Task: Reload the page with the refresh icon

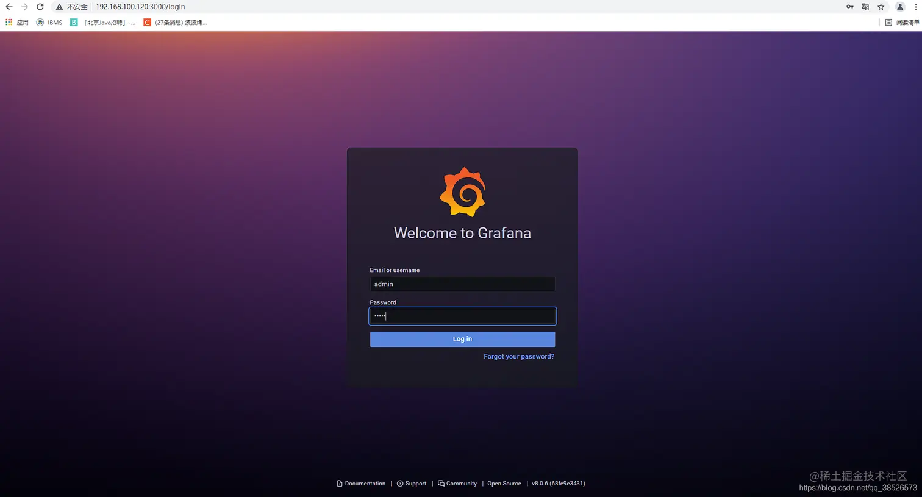Action: pos(40,7)
